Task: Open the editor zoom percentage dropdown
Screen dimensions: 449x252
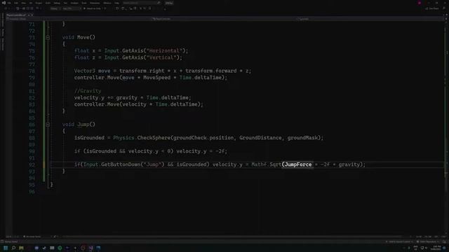Action: [12, 237]
